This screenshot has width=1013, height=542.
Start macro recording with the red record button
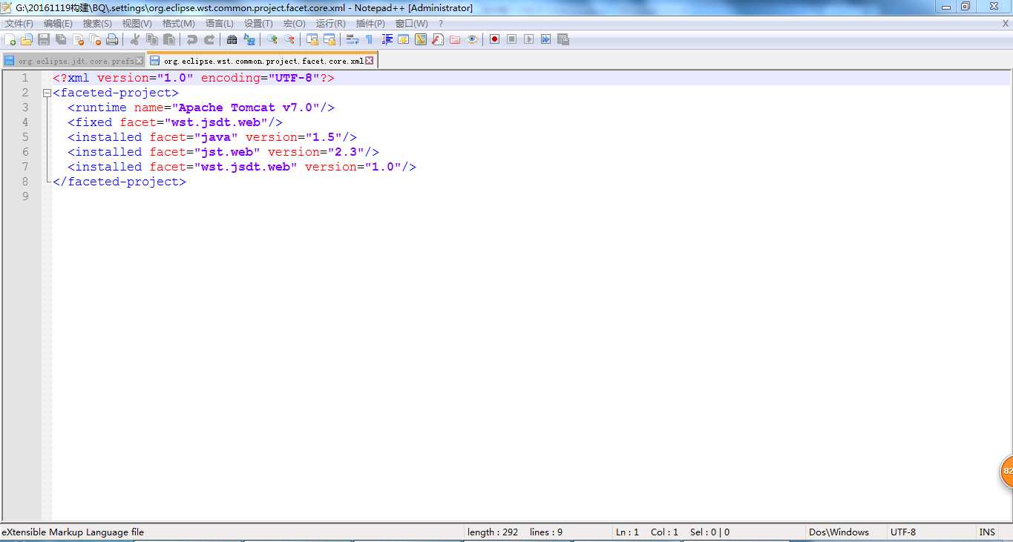pos(494,39)
